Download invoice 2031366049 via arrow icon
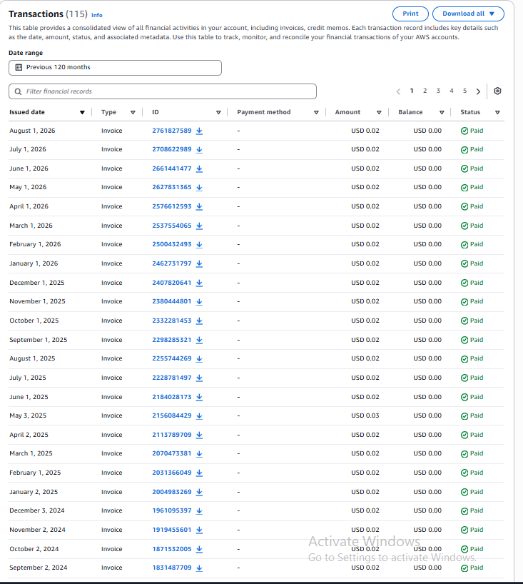 point(200,473)
